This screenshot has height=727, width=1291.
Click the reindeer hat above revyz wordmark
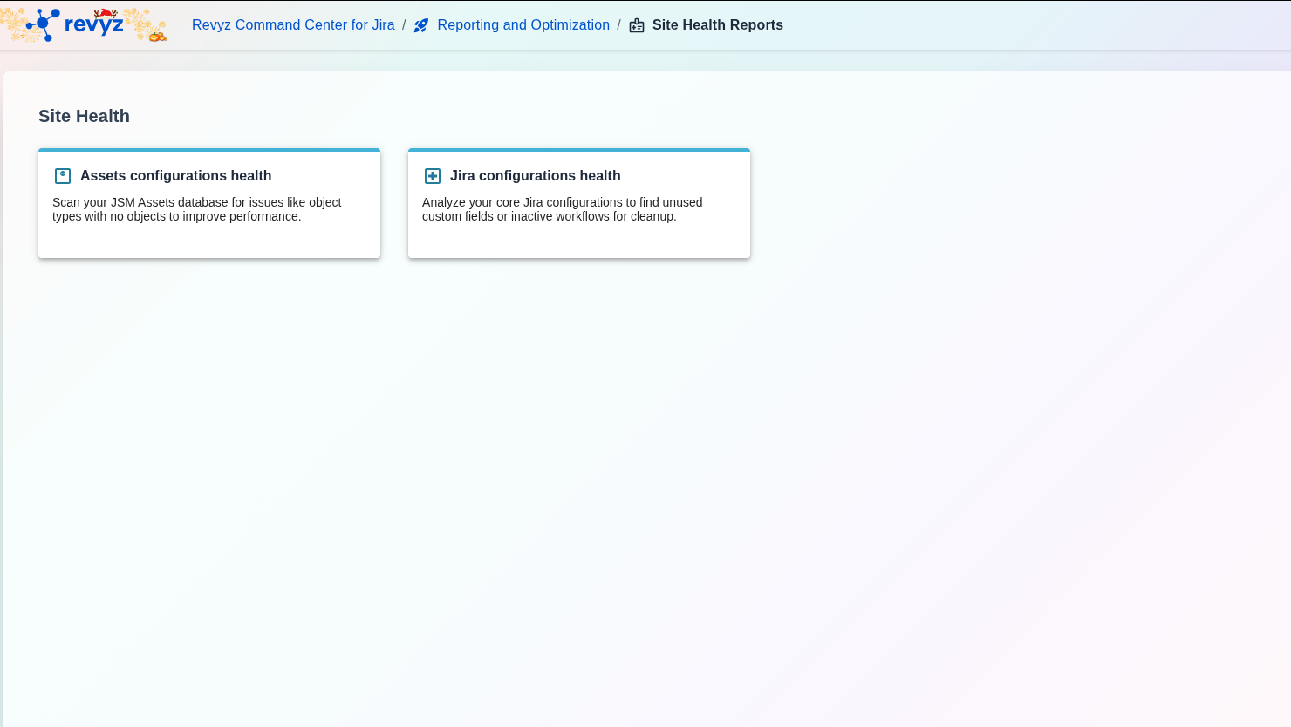coord(105,13)
